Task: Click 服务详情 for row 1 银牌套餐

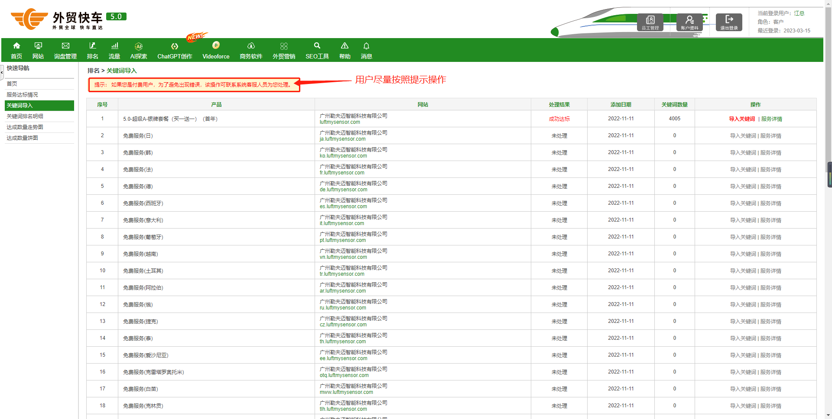Action: click(x=771, y=119)
